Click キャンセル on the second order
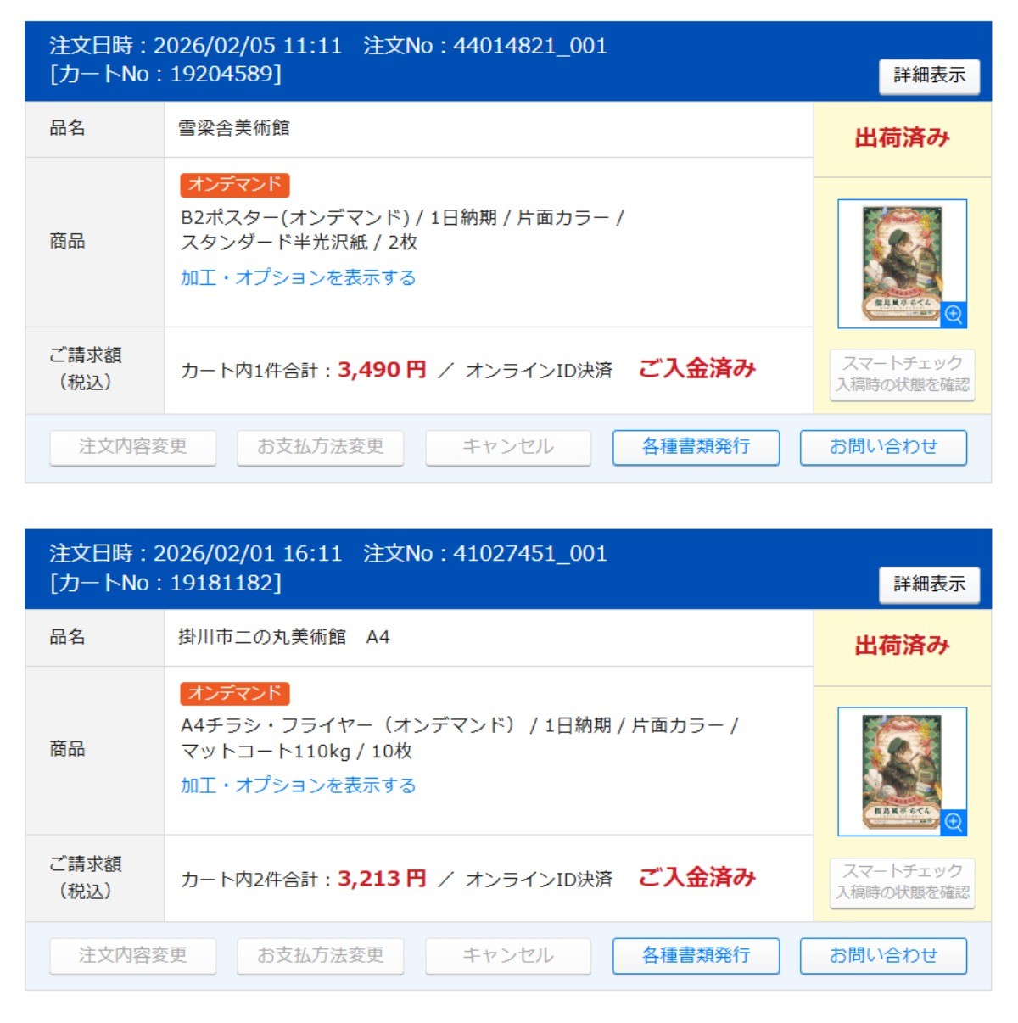The image size is (1018, 1023). [508, 956]
